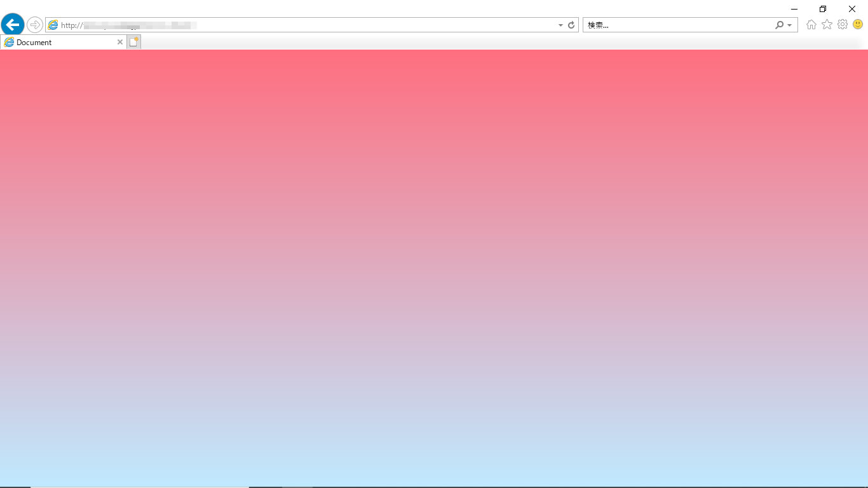868x488 pixels.
Task: Navigate back using the blue back arrow
Action: pyautogui.click(x=12, y=24)
